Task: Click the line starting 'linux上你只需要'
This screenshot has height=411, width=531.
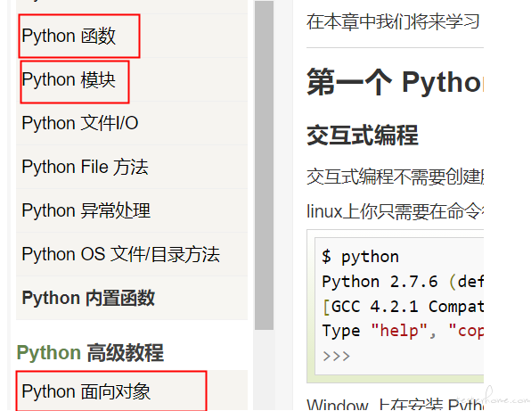Action: (x=396, y=211)
